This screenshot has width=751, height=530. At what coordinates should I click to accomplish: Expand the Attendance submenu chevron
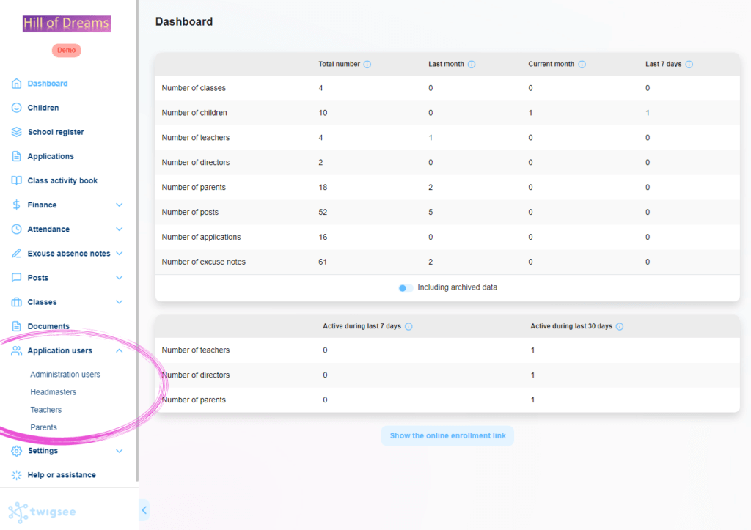click(120, 229)
